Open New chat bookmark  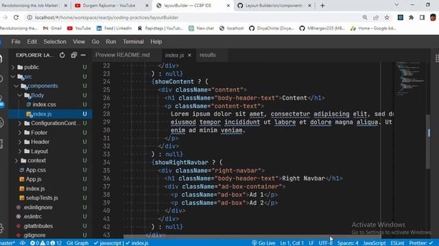click(201, 28)
